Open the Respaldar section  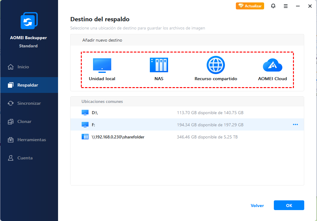coord(28,85)
